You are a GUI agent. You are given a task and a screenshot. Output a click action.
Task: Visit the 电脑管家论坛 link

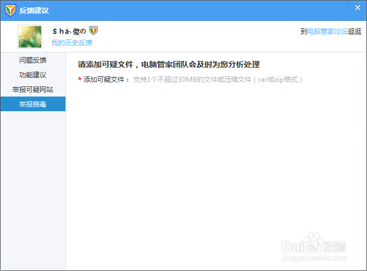tap(327, 32)
